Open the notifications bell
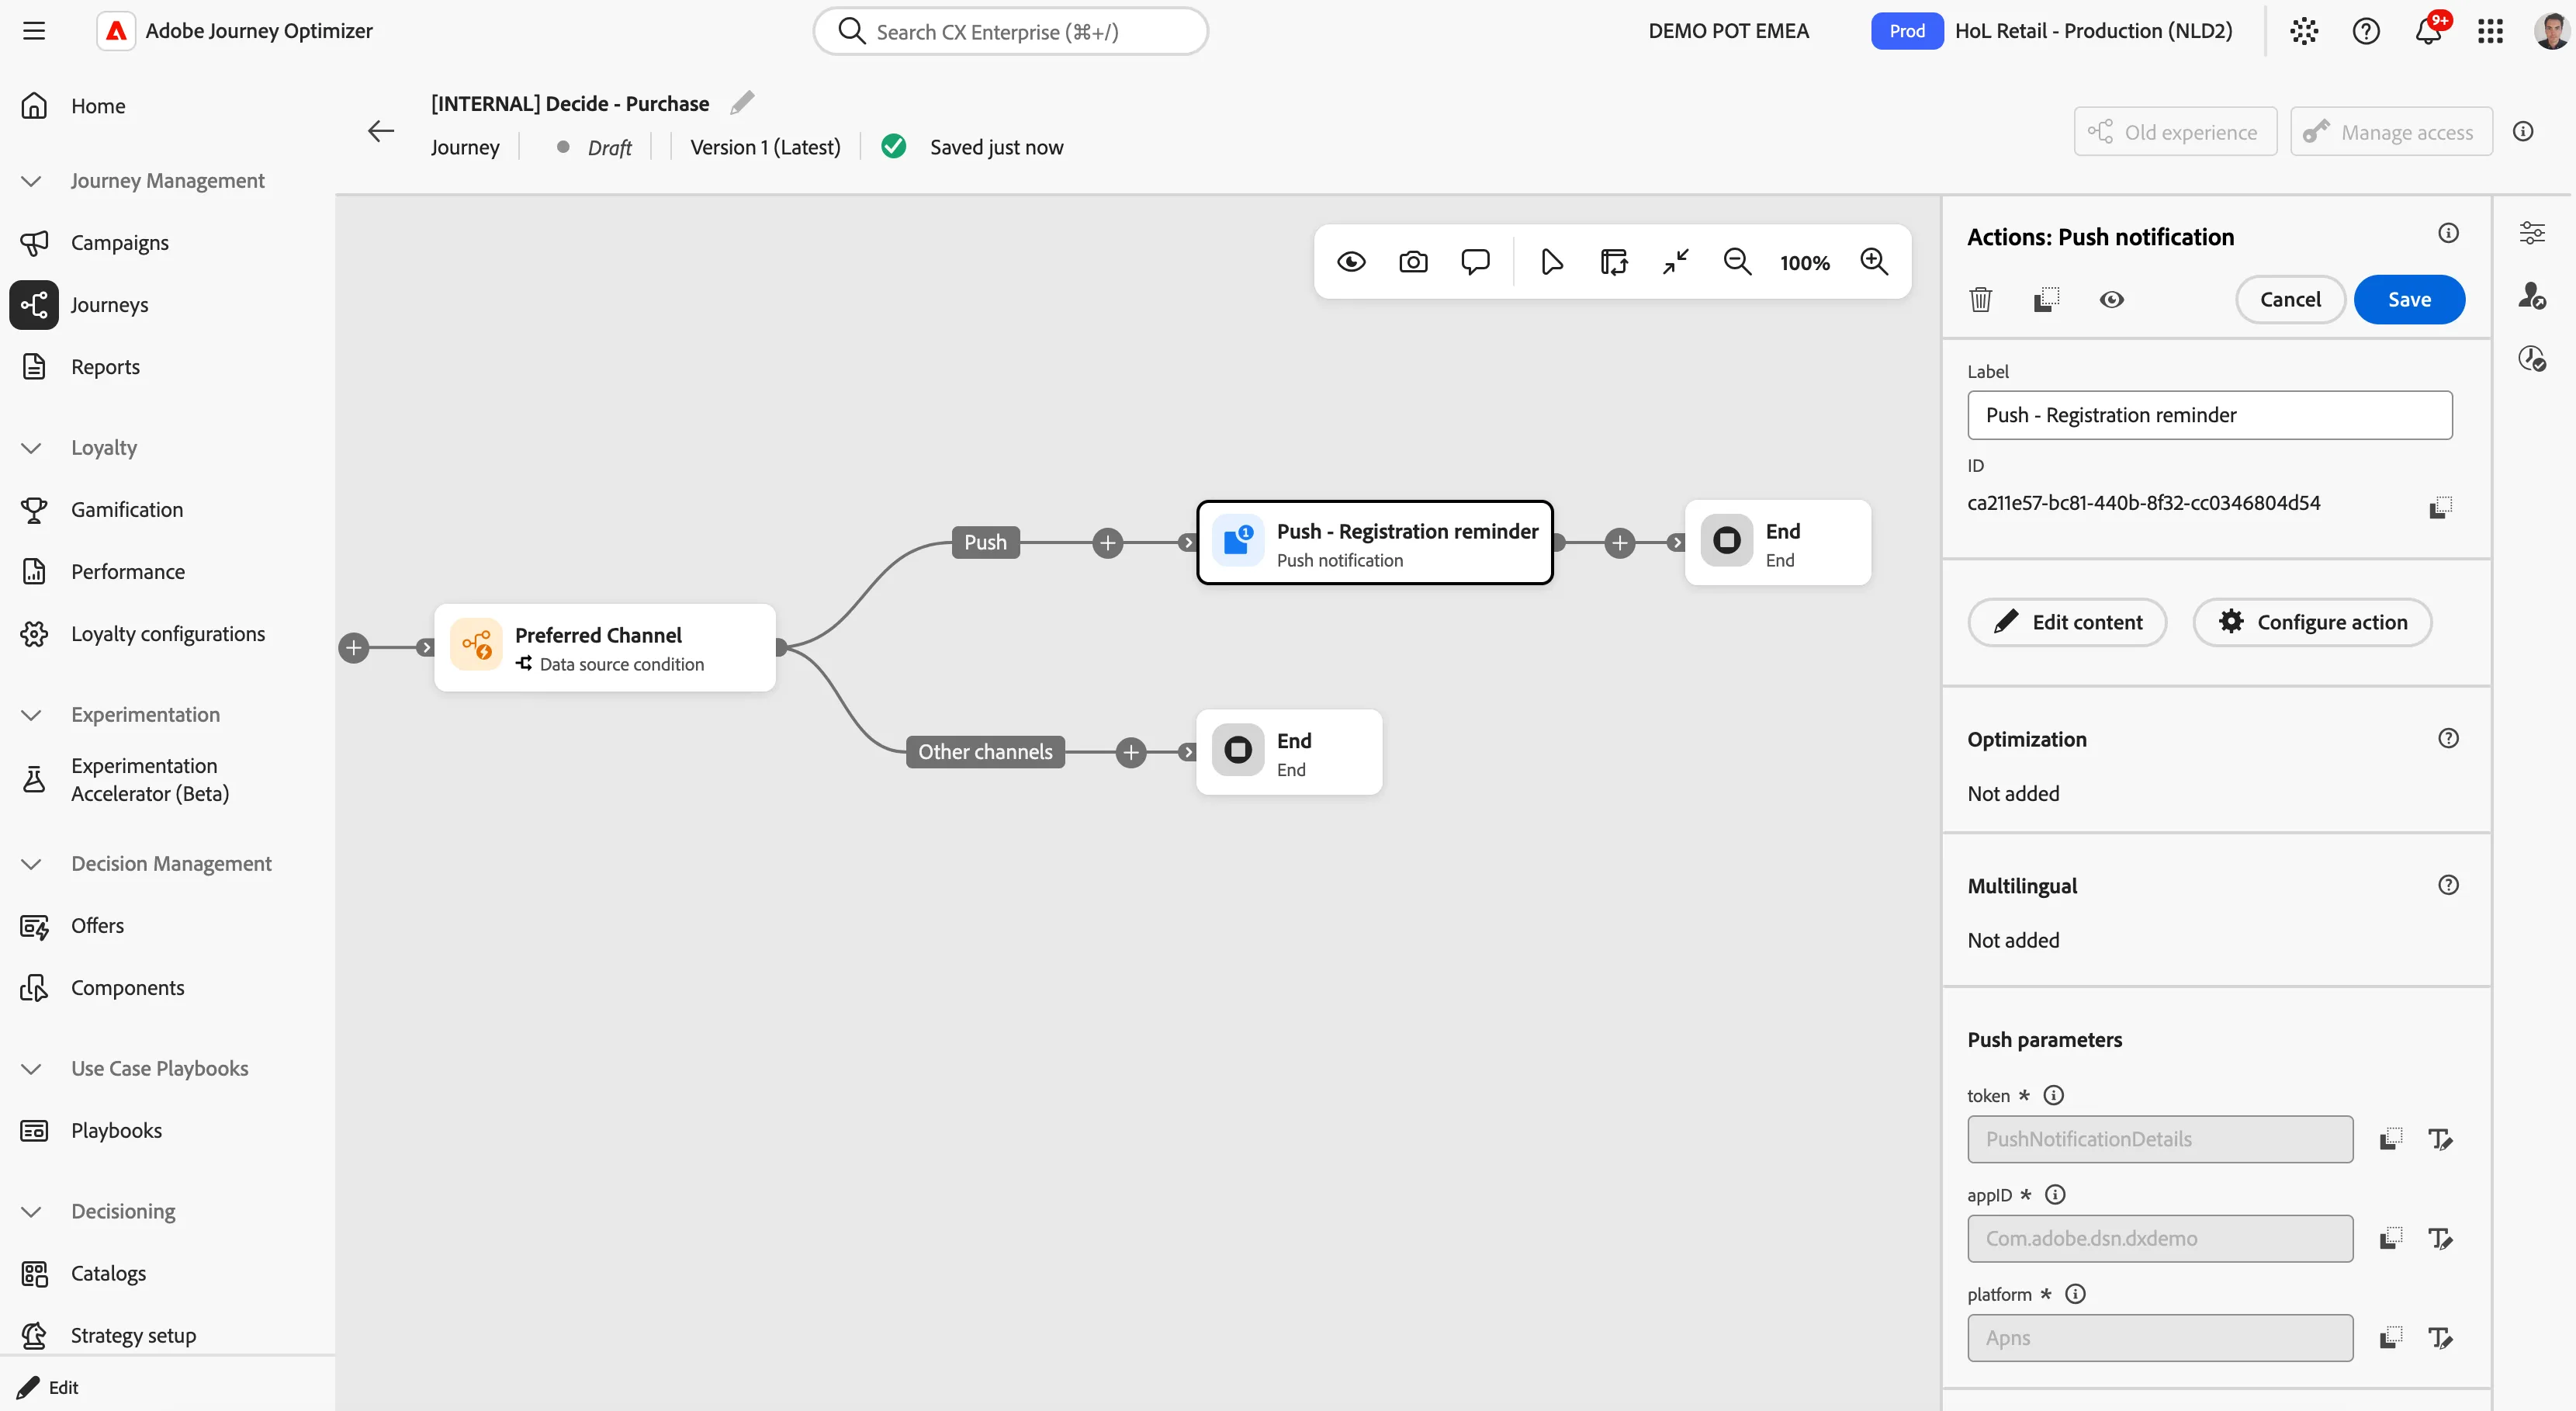 click(x=2428, y=31)
